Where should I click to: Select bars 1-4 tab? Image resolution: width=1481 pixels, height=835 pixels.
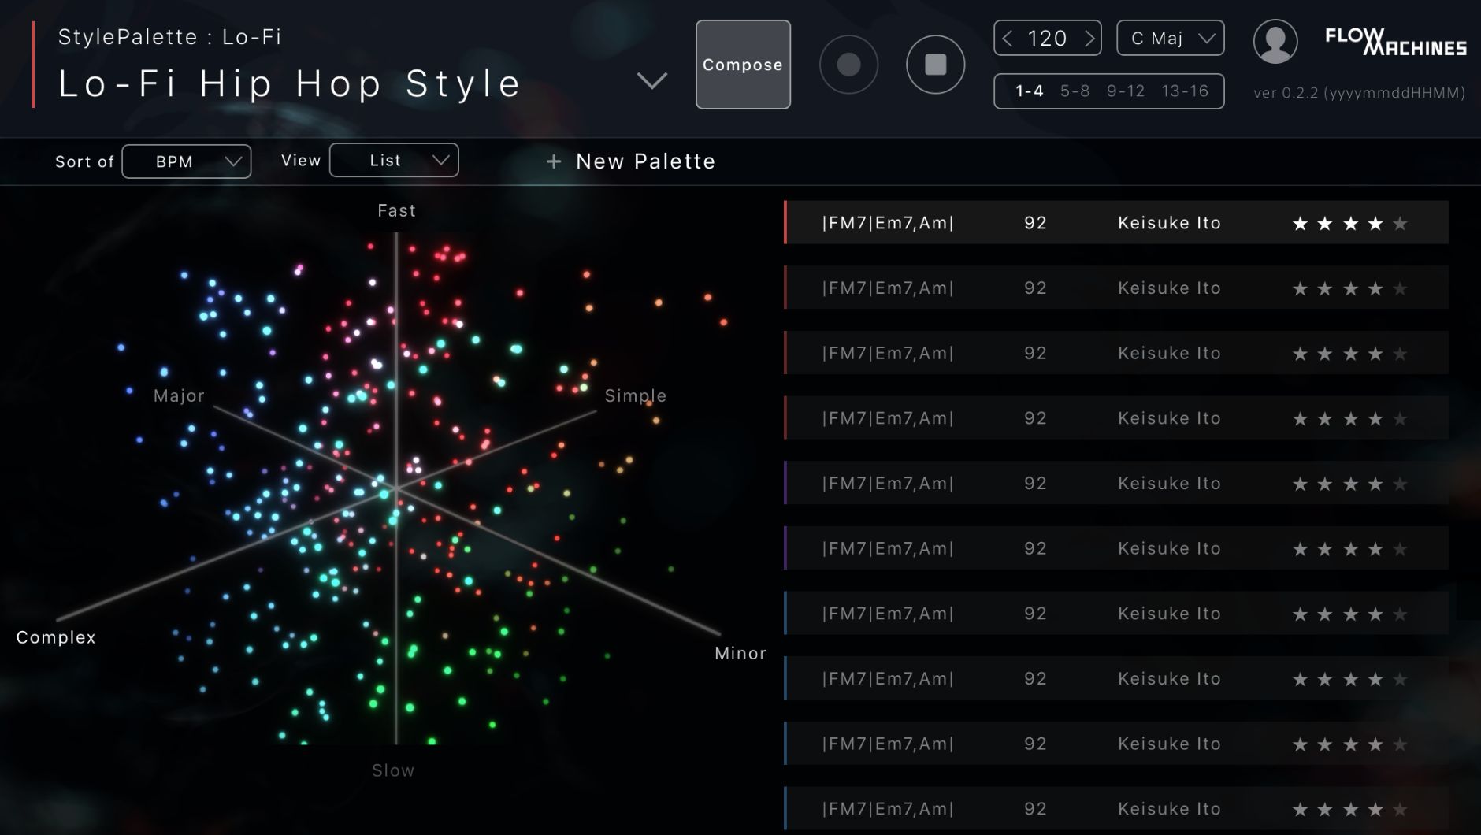click(x=1030, y=91)
